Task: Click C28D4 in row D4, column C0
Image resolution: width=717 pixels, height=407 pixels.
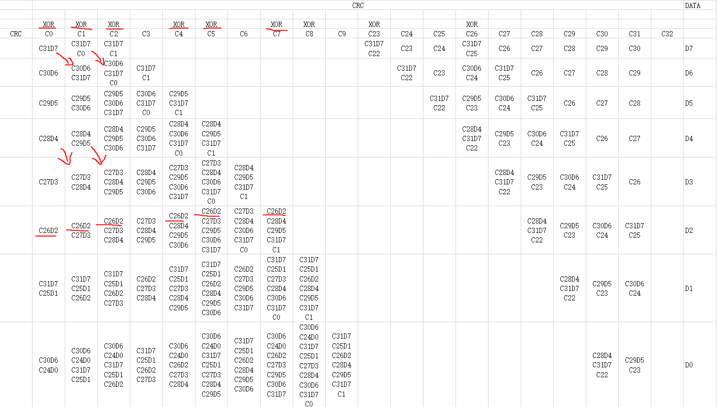Action: (49, 138)
